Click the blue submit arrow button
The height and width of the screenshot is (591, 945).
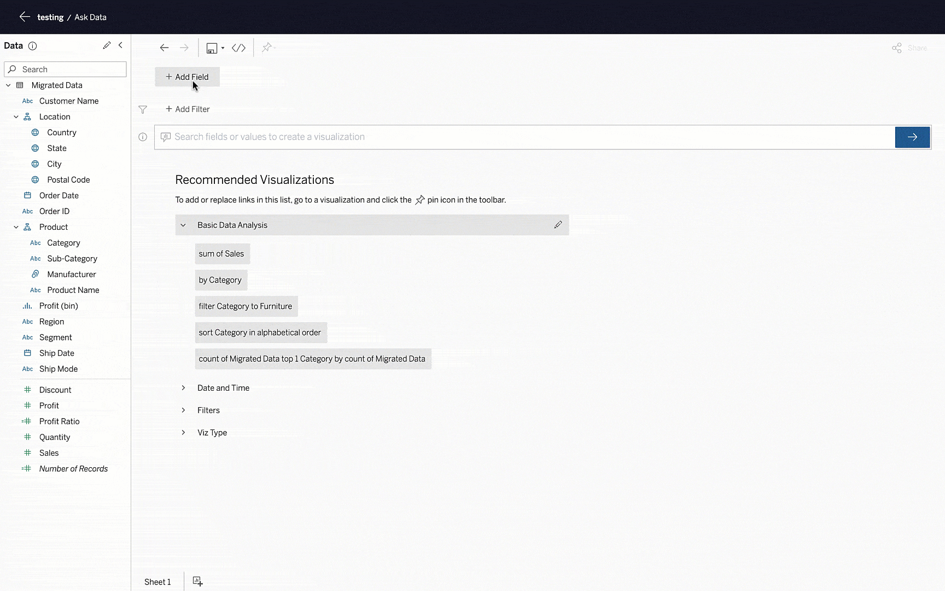click(x=912, y=137)
